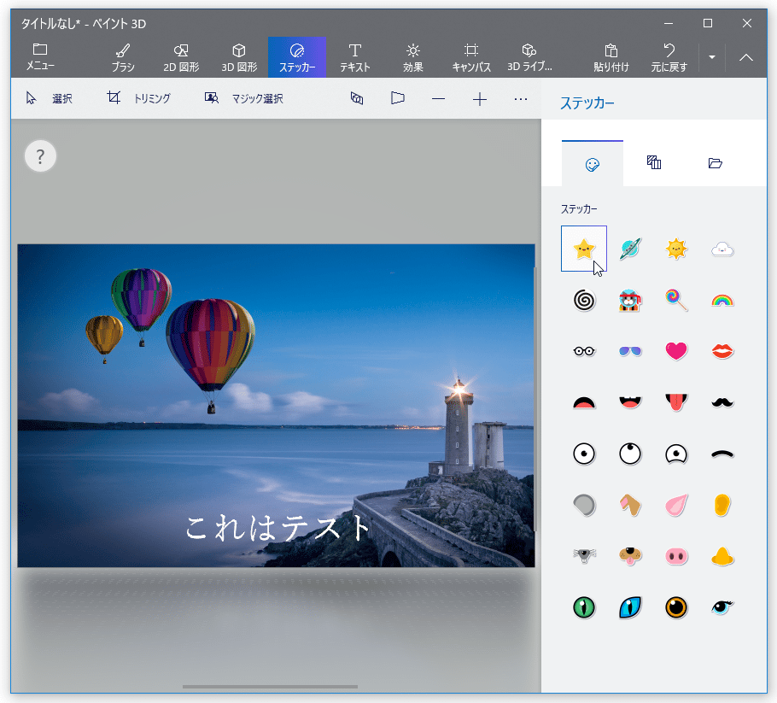The image size is (777, 703).
Task: Toggle the 3D view icon
Action: 357,98
